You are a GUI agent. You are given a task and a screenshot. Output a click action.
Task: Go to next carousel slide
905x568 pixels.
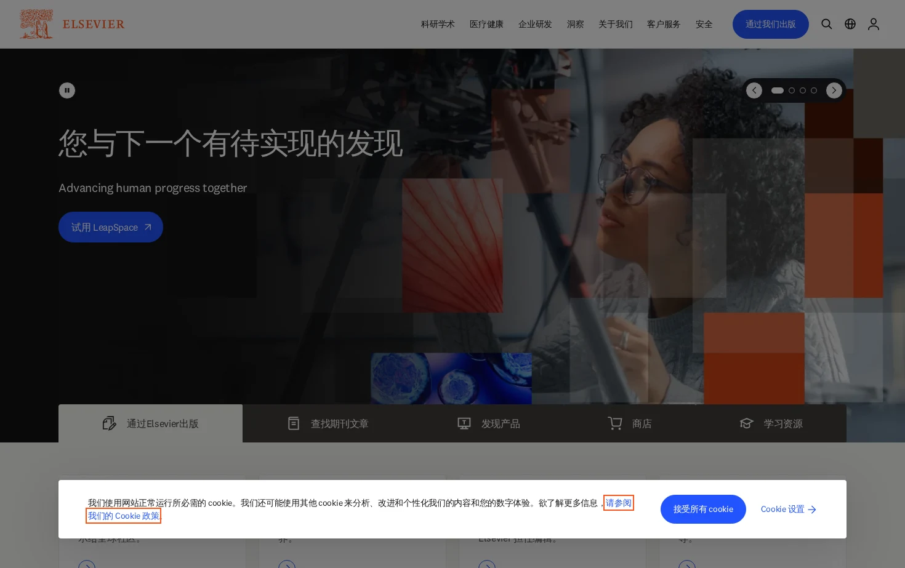pos(834,90)
